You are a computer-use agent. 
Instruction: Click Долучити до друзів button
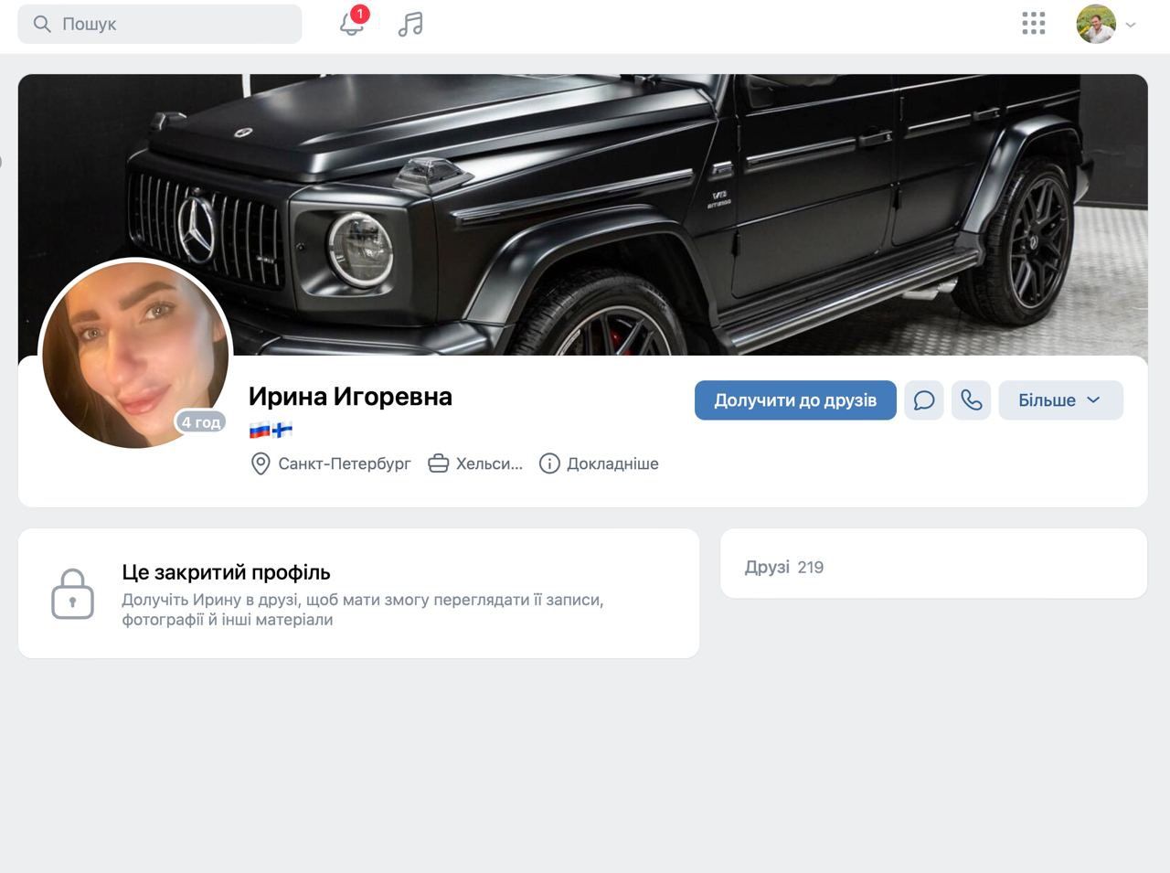[x=794, y=400]
